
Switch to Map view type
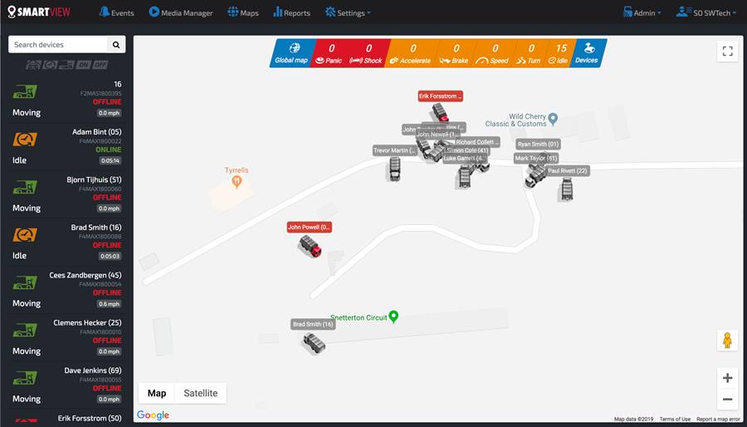pyautogui.click(x=157, y=393)
